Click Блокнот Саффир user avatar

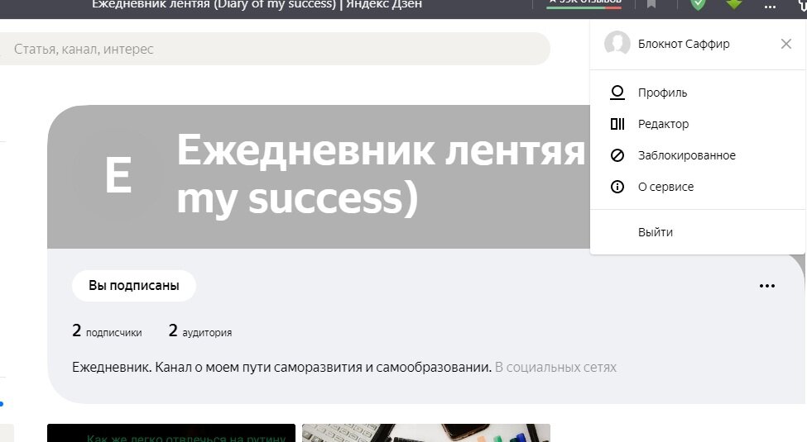pos(617,43)
